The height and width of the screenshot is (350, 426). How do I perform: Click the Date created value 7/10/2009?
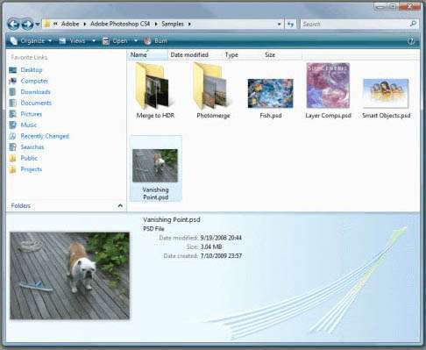(x=221, y=256)
